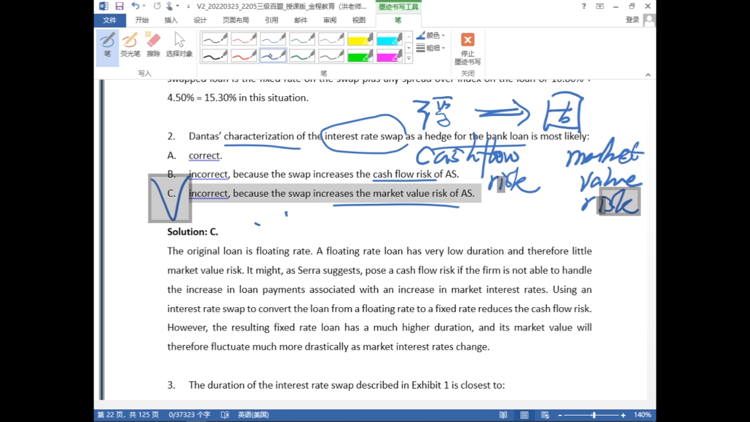The image size is (750, 422).
Task: Click the Sign in (登录) link
Action: click(632, 21)
